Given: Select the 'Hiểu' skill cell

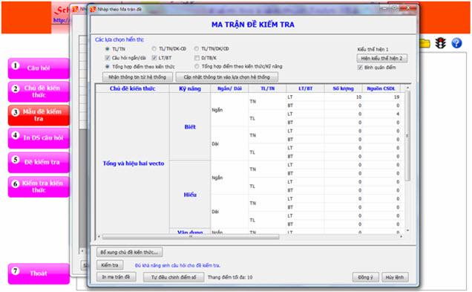Looking at the screenshot, I should pyautogui.click(x=190, y=195).
